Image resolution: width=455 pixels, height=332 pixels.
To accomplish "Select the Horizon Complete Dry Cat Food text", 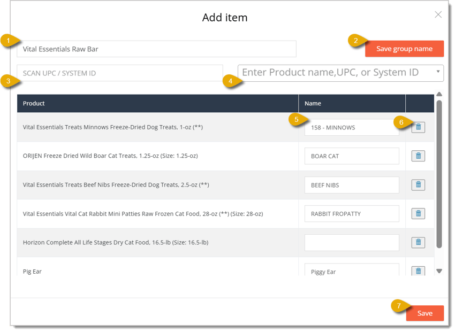I will (116, 243).
